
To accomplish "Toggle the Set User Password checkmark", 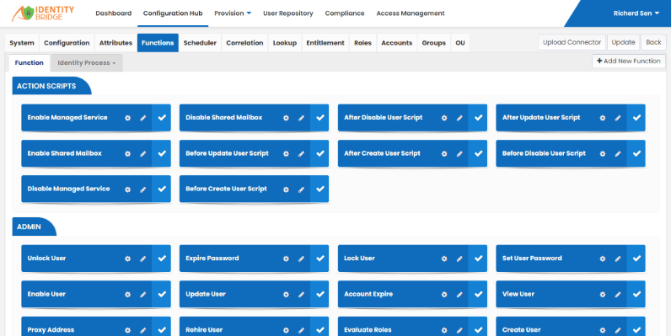I will [x=636, y=259].
